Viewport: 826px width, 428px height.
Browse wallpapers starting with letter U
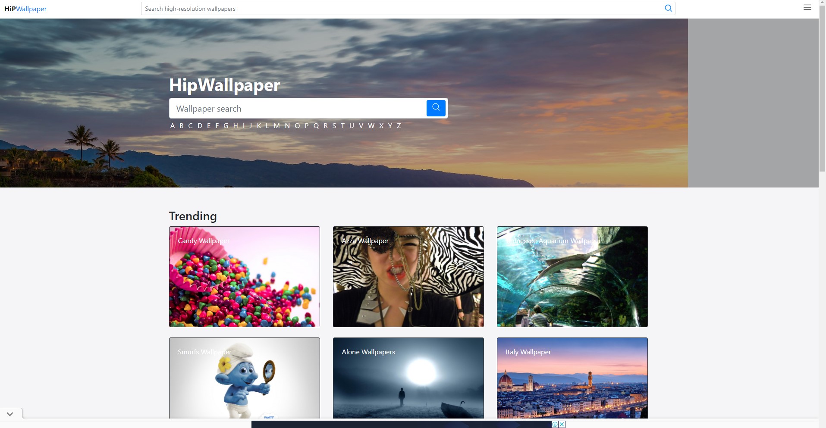(352, 126)
